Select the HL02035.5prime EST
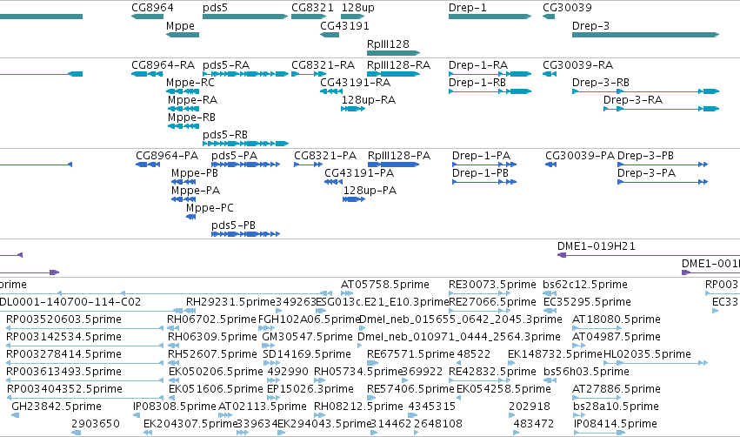Viewport: 740px width, 437px height. point(656,363)
